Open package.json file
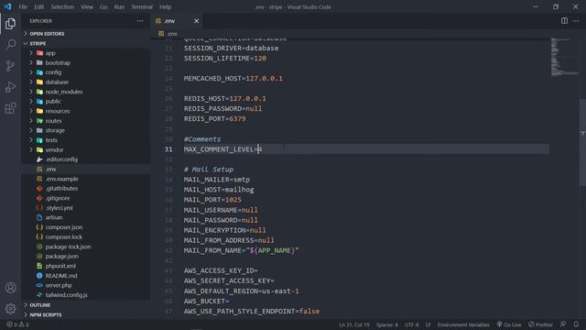This screenshot has width=586, height=330. point(86,257)
